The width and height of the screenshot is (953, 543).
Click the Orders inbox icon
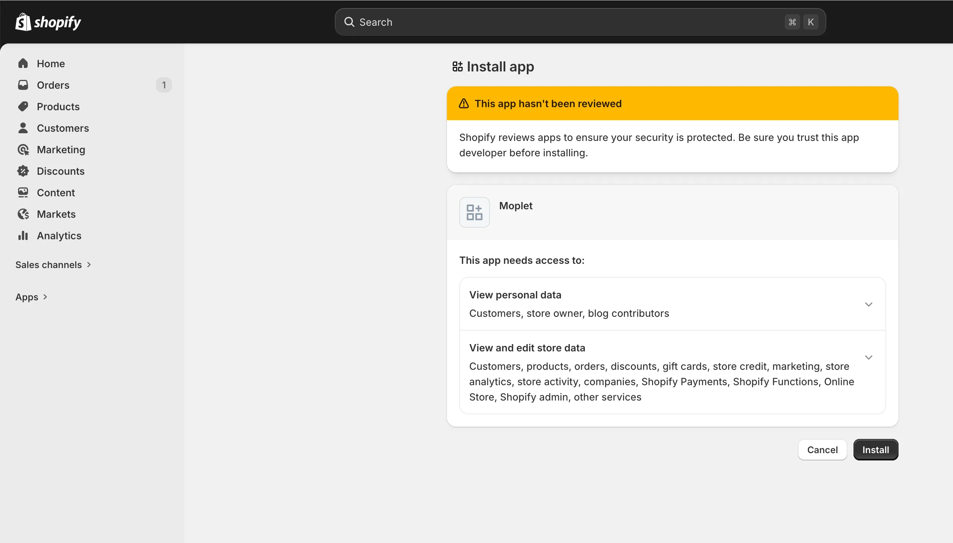point(23,85)
